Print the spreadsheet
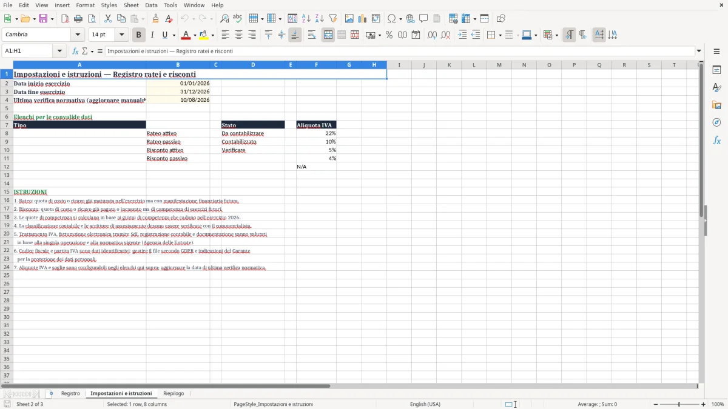 (x=78, y=19)
